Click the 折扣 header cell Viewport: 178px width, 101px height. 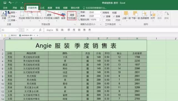107,53
